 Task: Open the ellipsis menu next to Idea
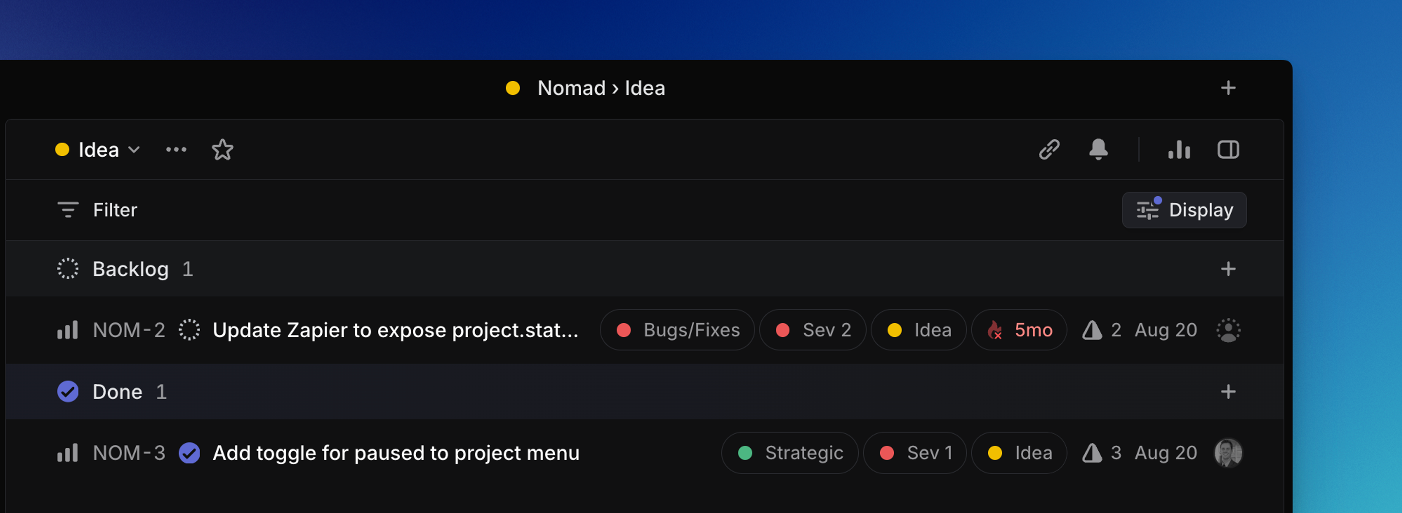pyautogui.click(x=175, y=149)
